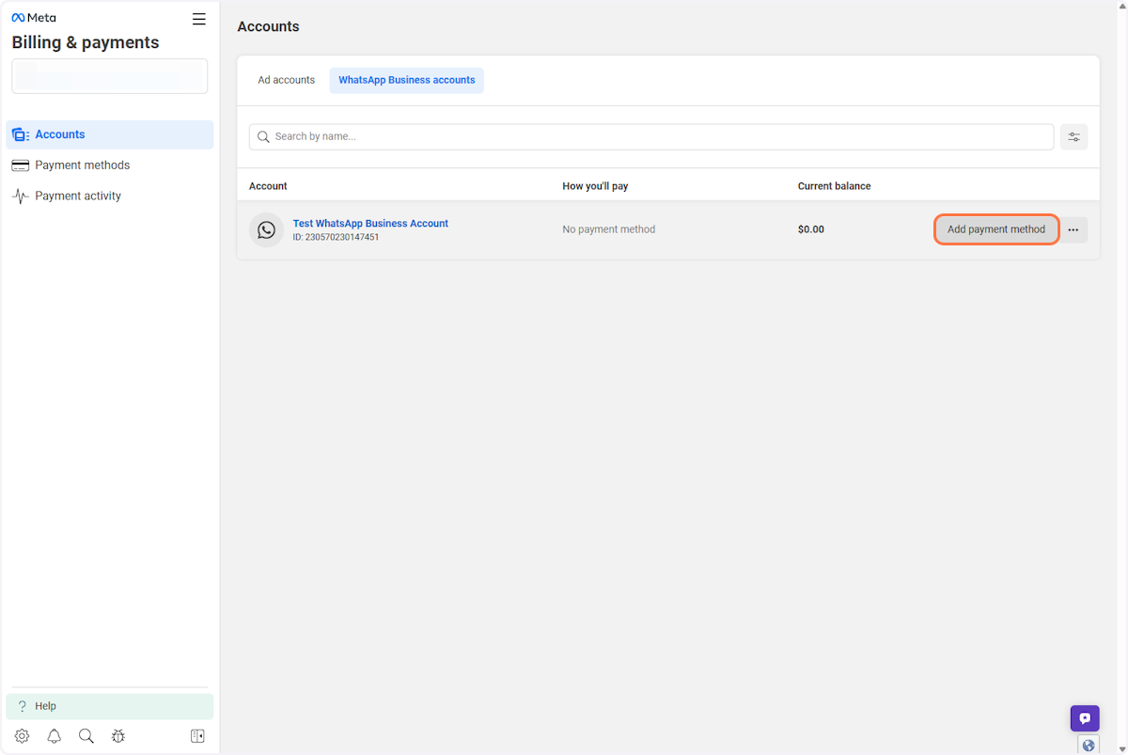Click the Accounts sidebar icon
1128x755 pixels.
coord(20,134)
